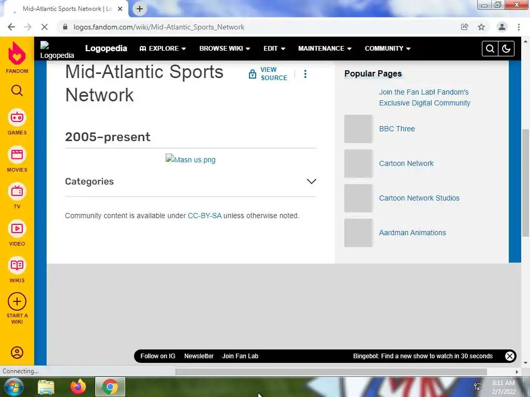Viewport: 530px width, 397px height.
Task: Click Follow on IG in bottom bar
Action: [158, 356]
